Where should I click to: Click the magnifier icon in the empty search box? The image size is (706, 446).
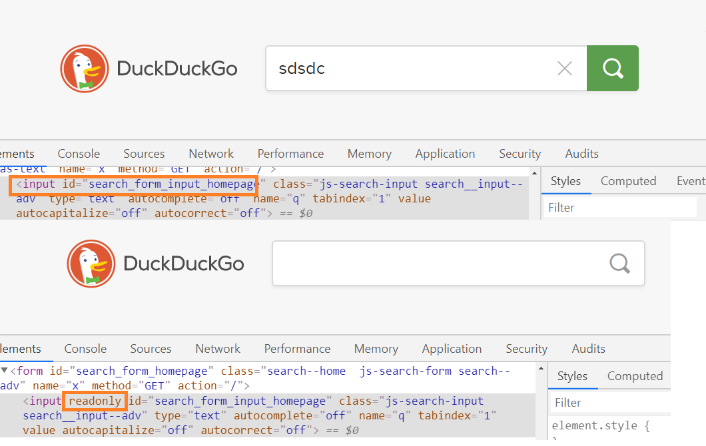point(620,263)
